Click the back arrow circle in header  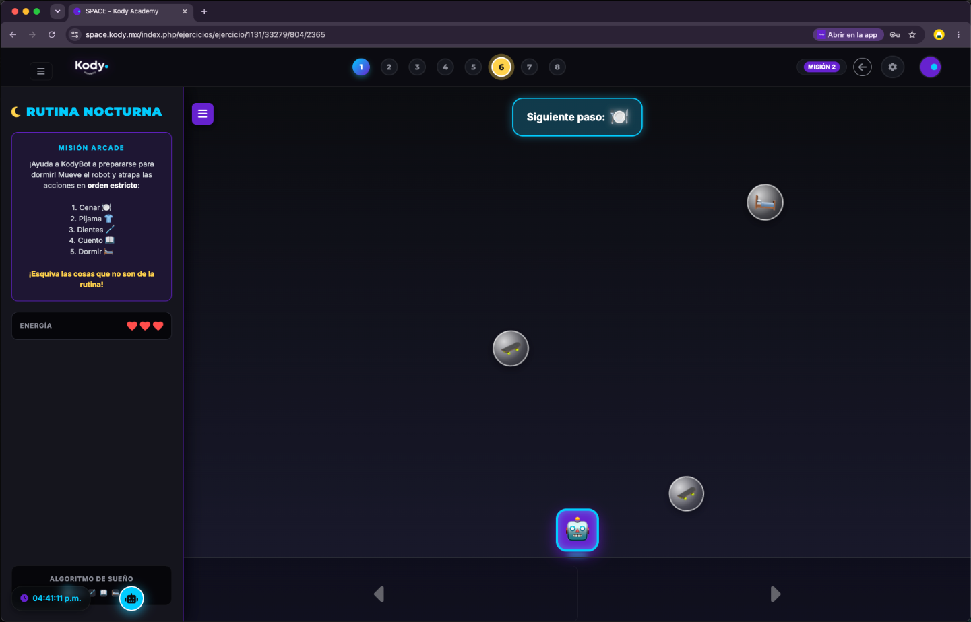tap(863, 67)
